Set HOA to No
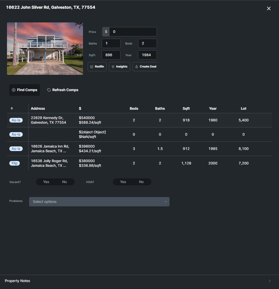Screen dimensions: 279x289 click(x=141, y=182)
